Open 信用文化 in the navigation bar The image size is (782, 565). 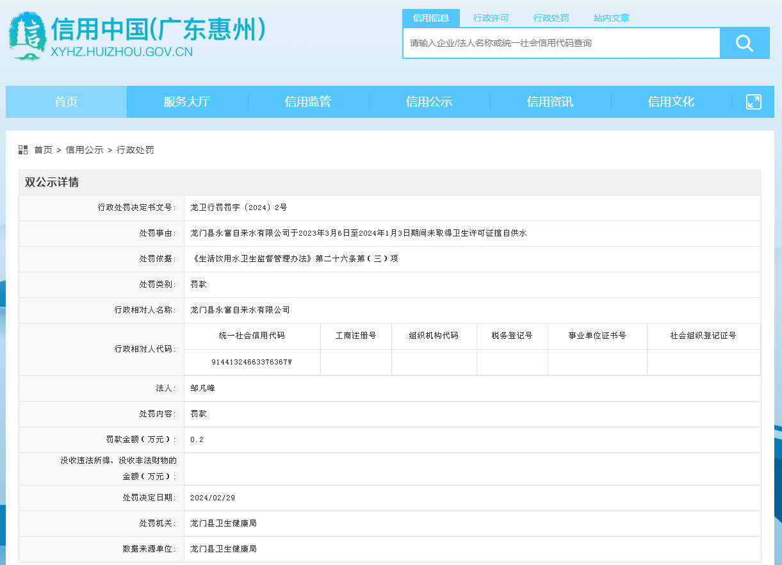(671, 102)
